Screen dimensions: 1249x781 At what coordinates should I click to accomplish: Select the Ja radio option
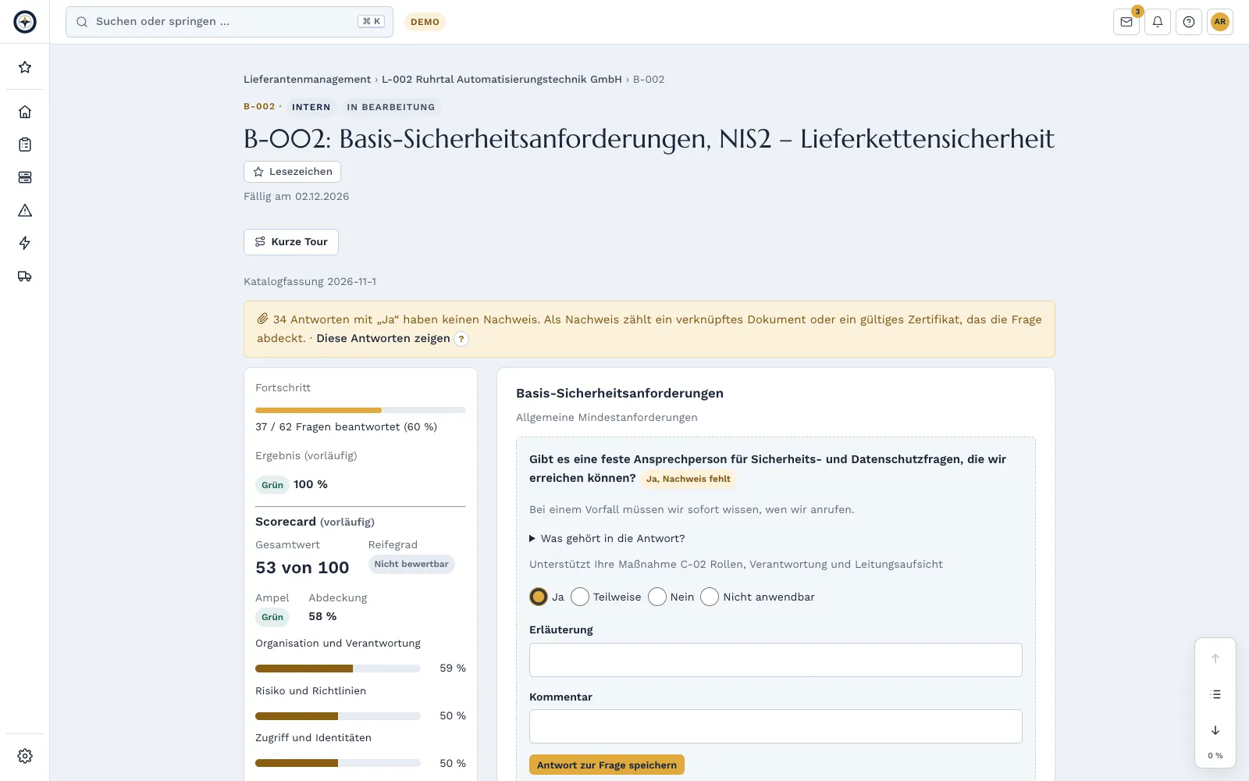point(539,597)
